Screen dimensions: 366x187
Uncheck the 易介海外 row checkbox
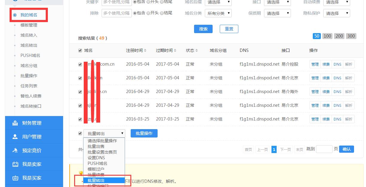pos(80,92)
